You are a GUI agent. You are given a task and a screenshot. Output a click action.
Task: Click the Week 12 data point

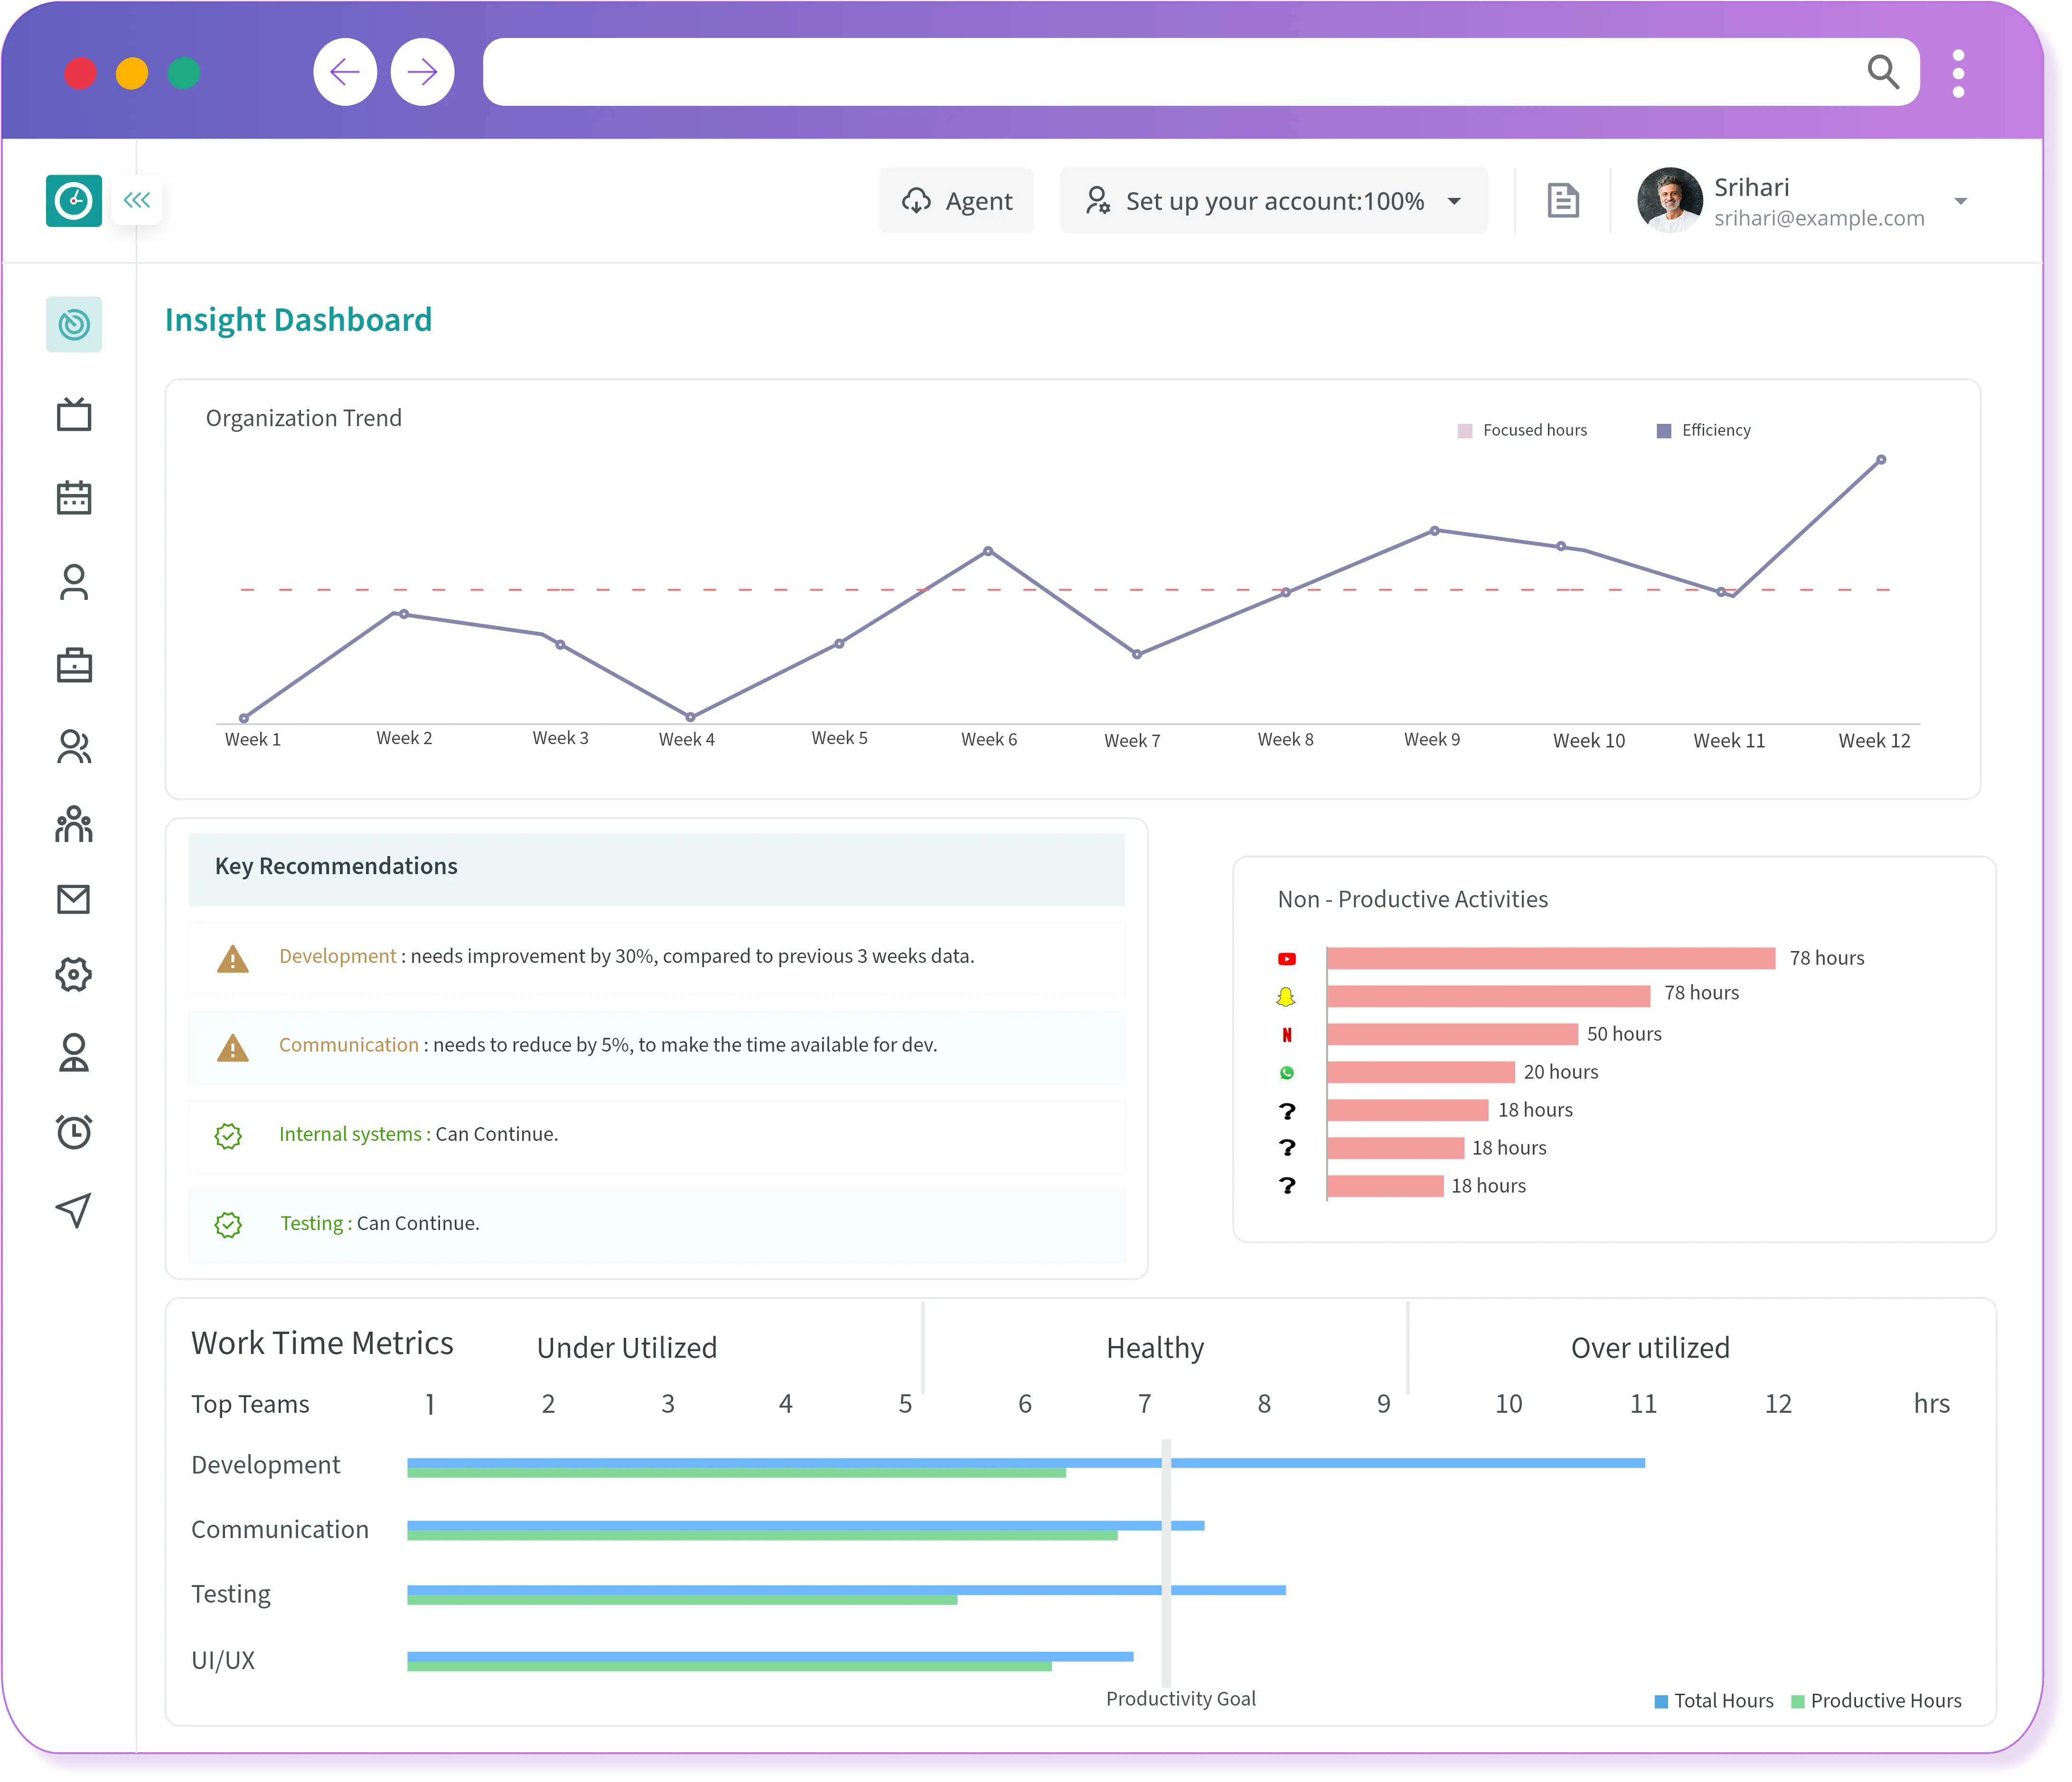point(1881,460)
